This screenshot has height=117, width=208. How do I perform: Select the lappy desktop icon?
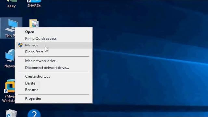coord(11,4)
